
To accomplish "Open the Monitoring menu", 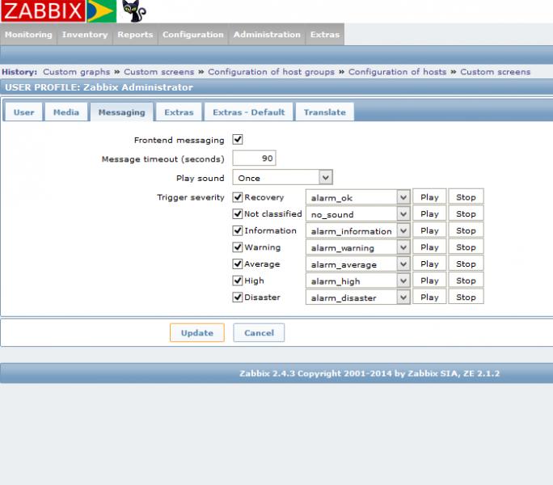I will click(x=28, y=35).
